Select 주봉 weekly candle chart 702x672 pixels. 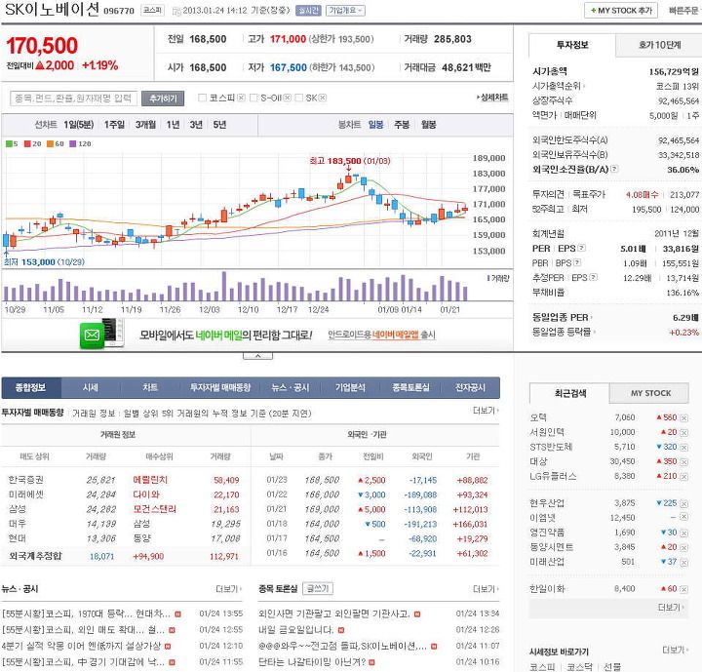click(x=402, y=125)
